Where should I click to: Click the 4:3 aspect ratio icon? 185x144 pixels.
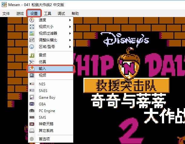[x=32, y=40]
